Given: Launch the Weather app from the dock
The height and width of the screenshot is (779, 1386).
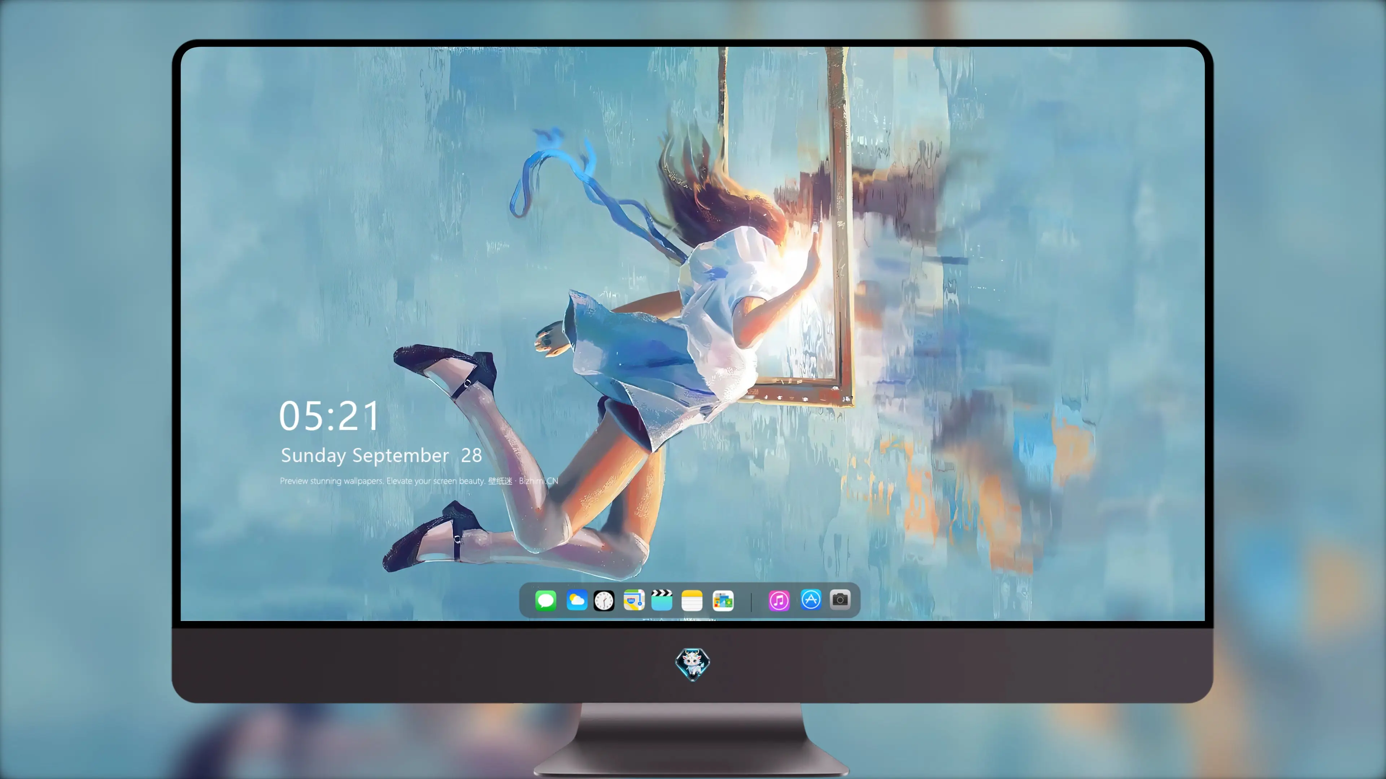Looking at the screenshot, I should coord(576,600).
